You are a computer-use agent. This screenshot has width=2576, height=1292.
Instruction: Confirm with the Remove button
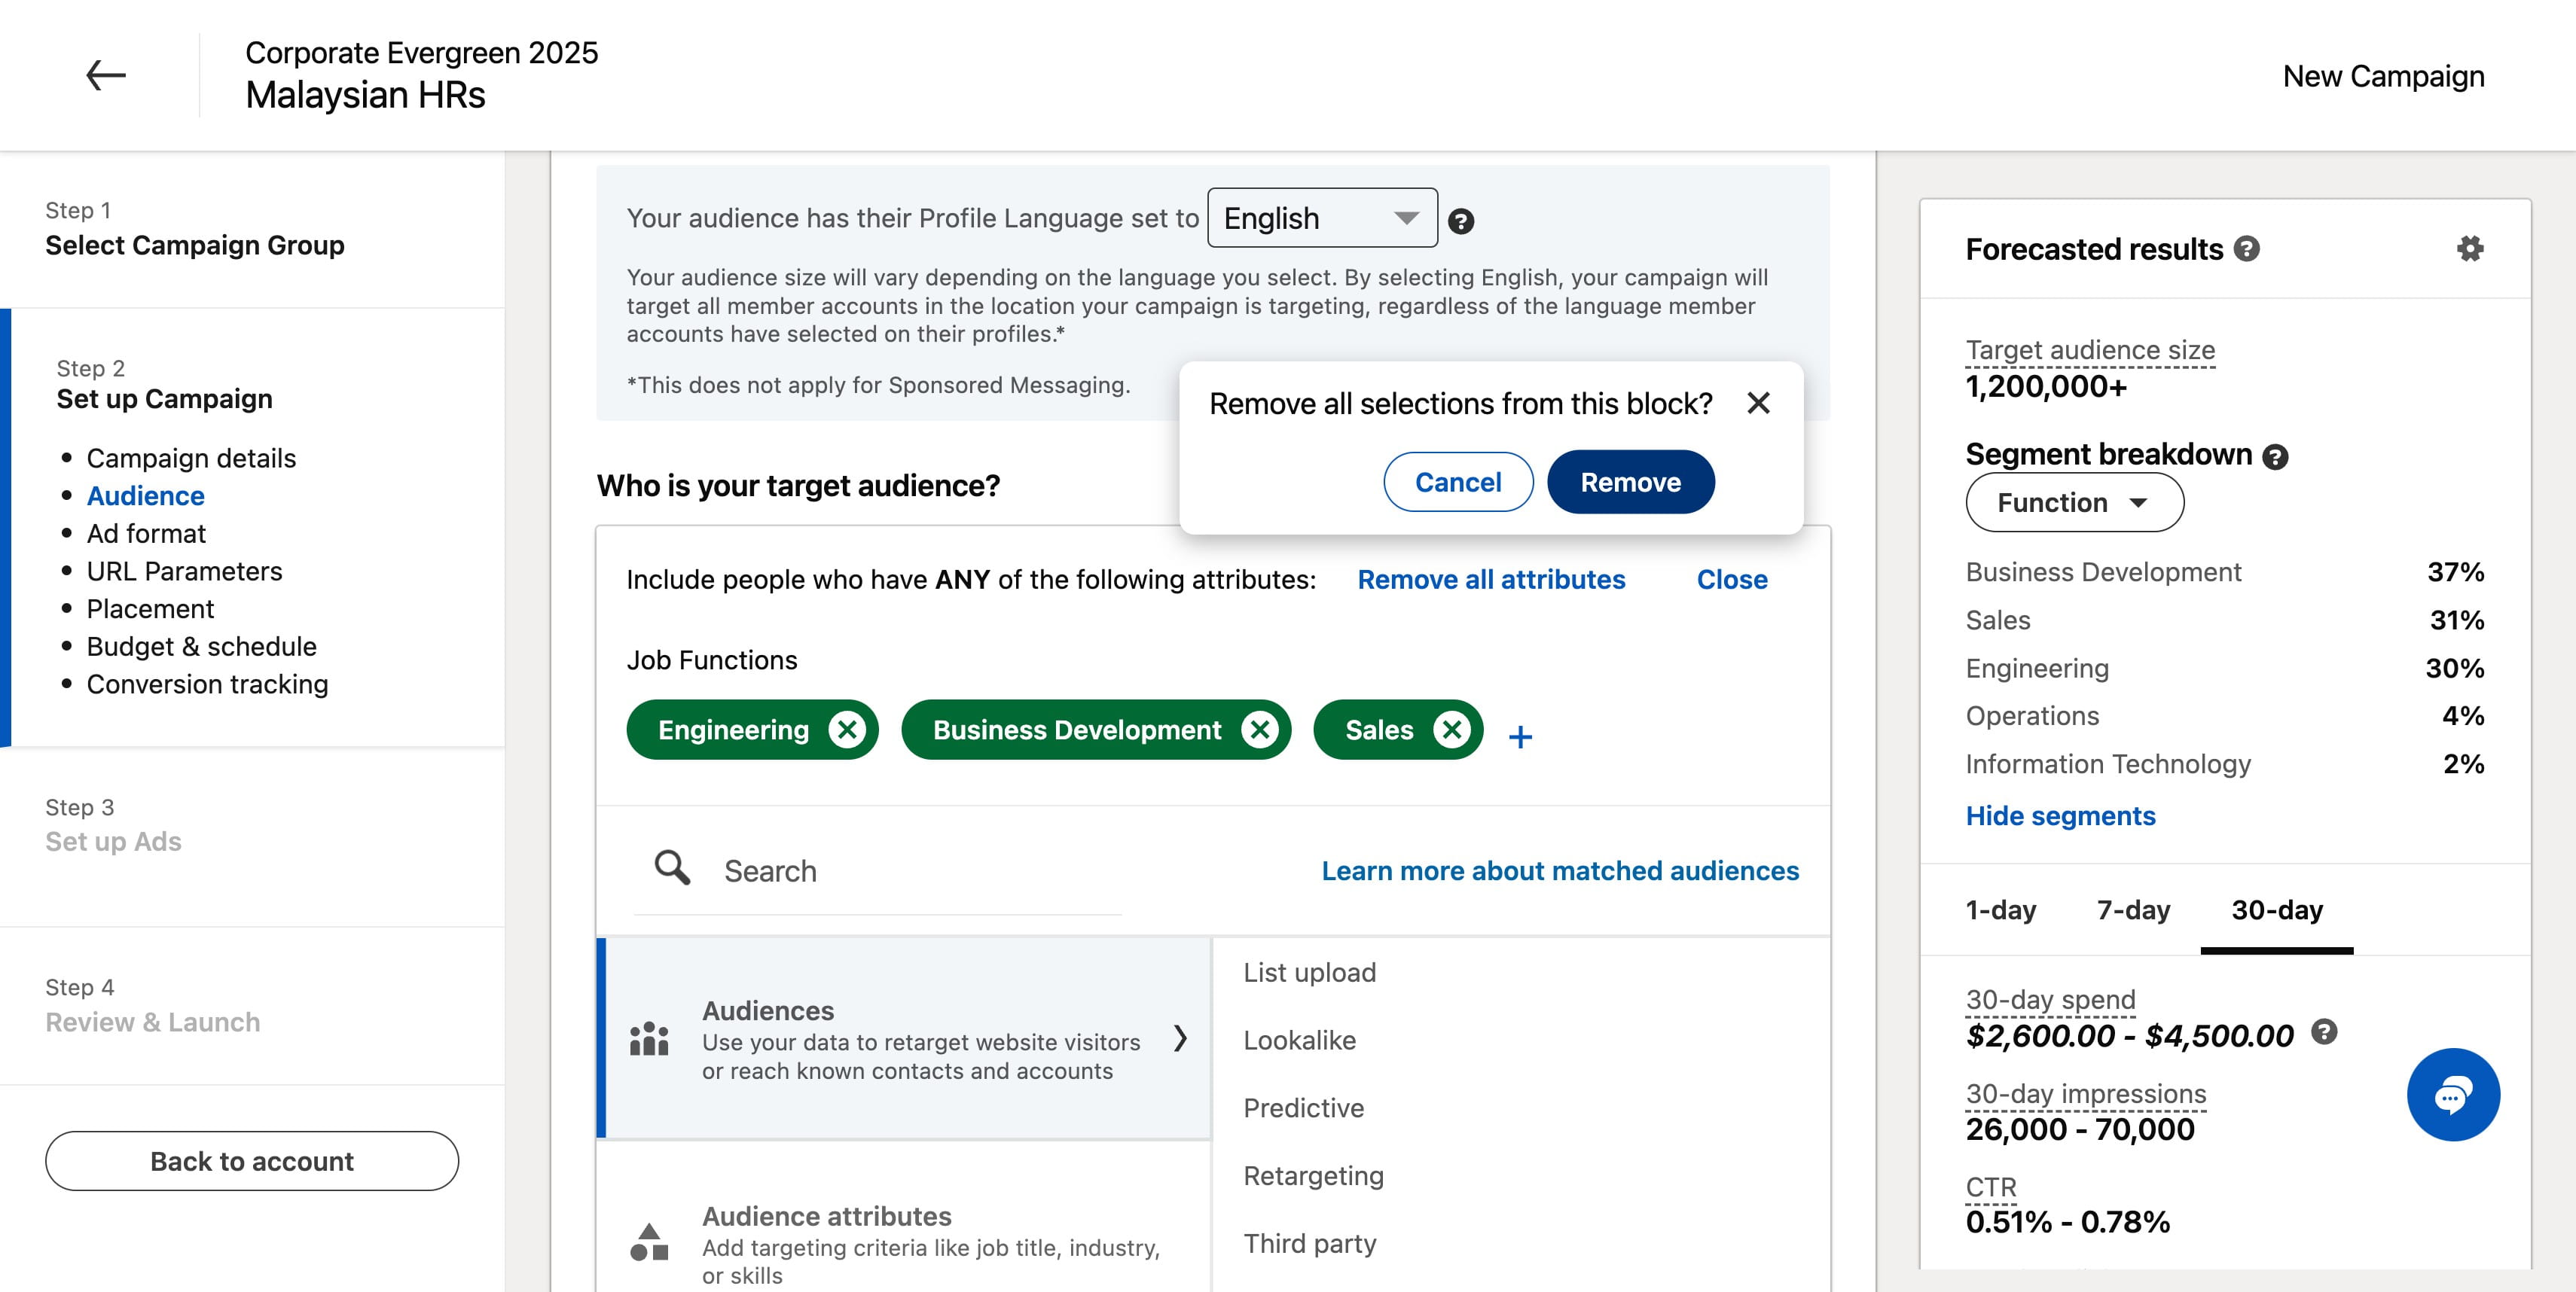coord(1630,483)
